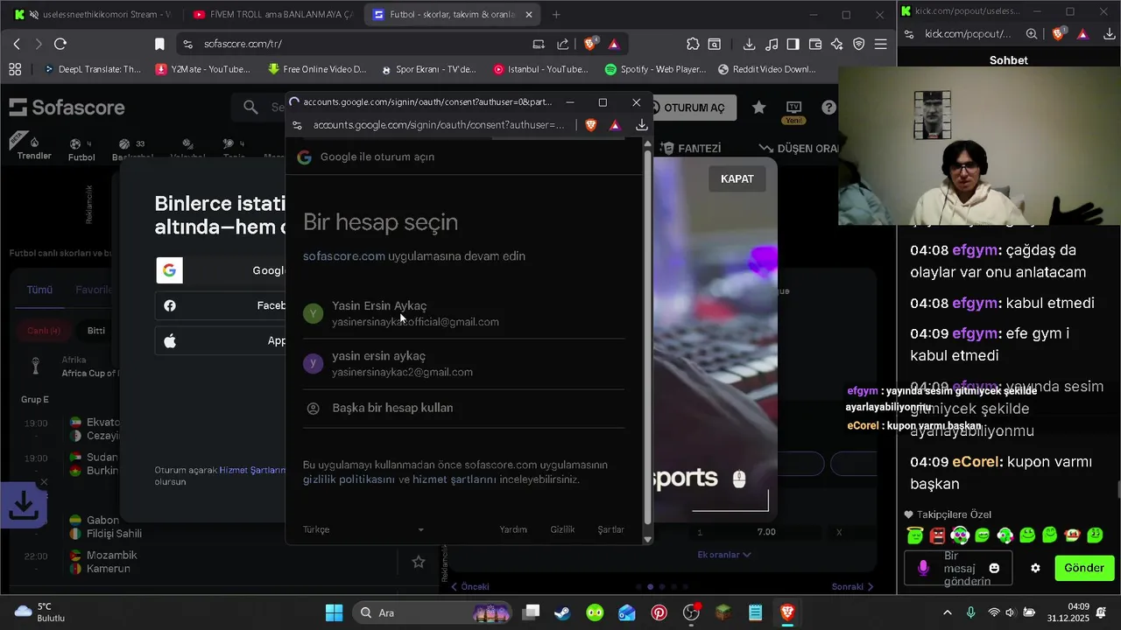
Task: Click the large download arrow overlay icon
Action: coord(23,504)
